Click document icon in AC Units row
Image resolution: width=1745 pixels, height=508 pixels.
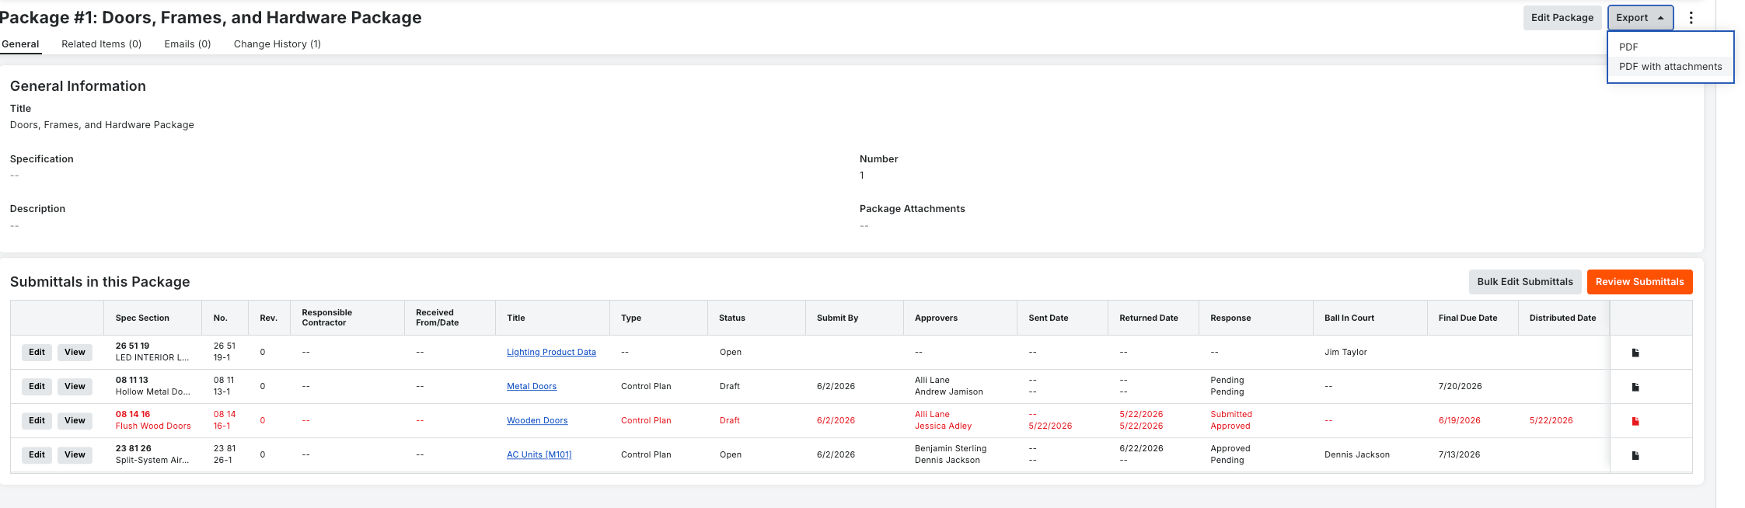tap(1635, 455)
